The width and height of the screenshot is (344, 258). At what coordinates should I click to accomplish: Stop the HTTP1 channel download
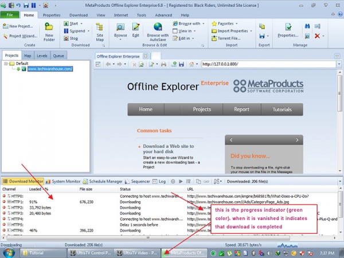(x=4, y=202)
